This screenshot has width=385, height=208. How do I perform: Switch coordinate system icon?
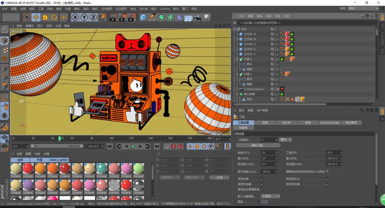(x=103, y=17)
